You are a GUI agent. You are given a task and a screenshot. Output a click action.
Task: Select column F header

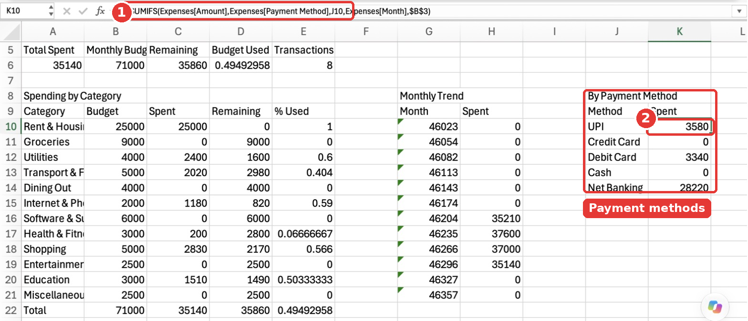(366, 32)
